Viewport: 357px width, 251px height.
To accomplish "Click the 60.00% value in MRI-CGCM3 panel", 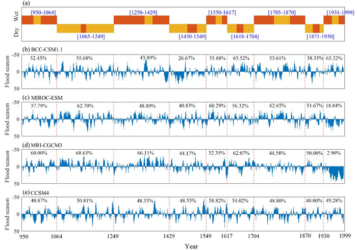I will (39, 153).
